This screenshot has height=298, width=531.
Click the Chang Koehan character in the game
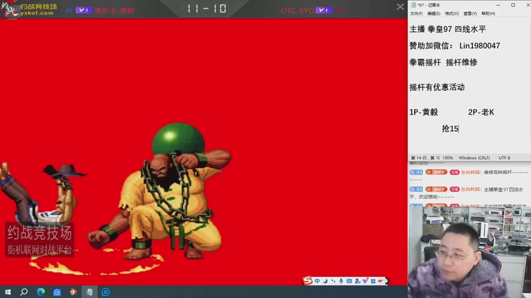point(159,193)
